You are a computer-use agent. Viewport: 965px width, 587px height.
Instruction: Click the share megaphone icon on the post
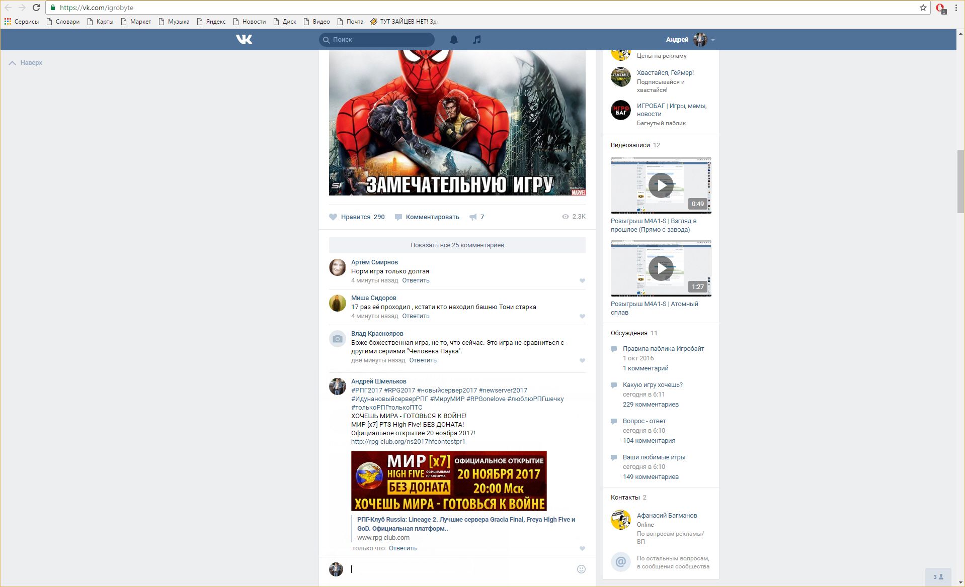coord(473,217)
